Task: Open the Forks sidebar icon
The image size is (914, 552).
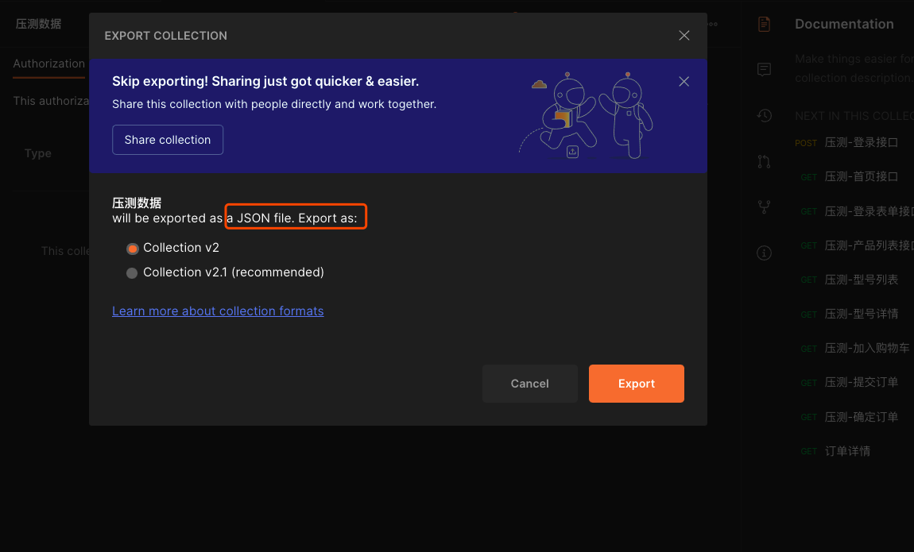Action: coord(764,207)
